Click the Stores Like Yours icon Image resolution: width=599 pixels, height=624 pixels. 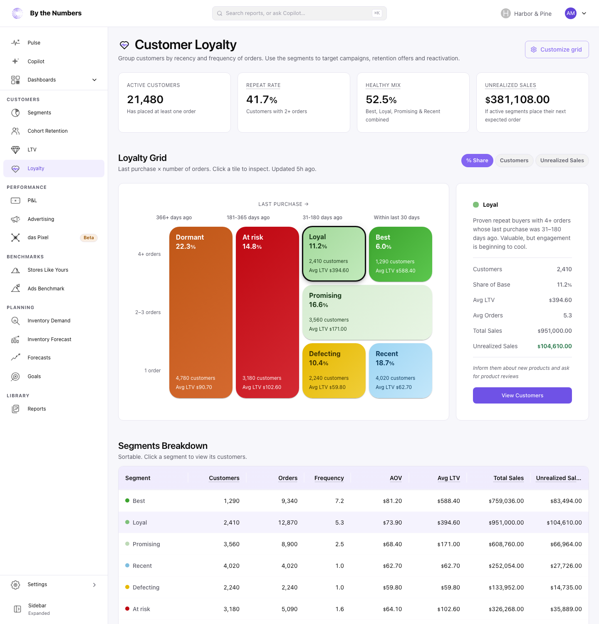(x=15, y=270)
